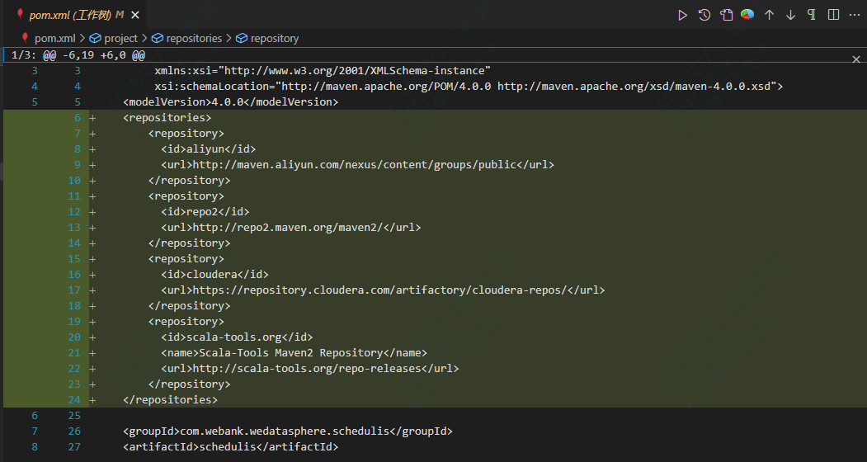867x462 pixels.
Task: Click the hunk header @@ -6,19 +6,0 @@
Action: coord(94,55)
